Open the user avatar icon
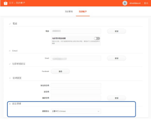This screenshot has width=151, height=120. tap(125, 3)
